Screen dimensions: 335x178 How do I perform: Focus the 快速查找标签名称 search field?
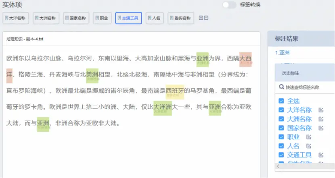(305, 87)
